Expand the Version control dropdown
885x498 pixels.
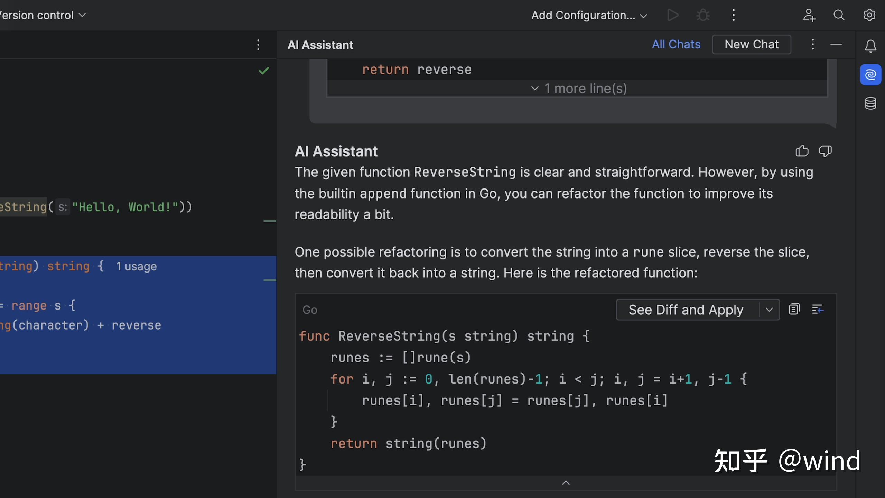[82, 15]
